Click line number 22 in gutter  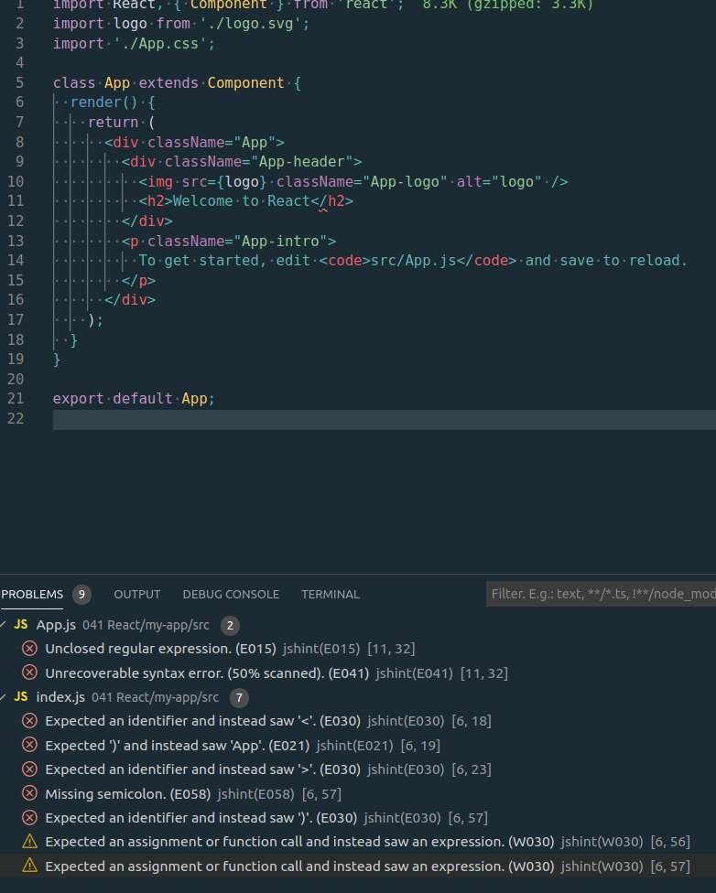pos(16,419)
